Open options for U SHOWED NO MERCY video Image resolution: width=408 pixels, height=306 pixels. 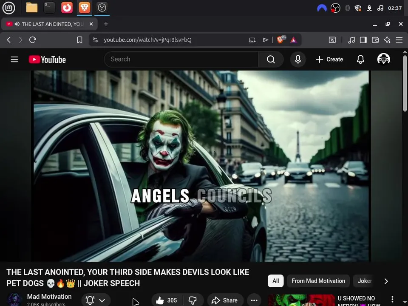pyautogui.click(x=392, y=300)
